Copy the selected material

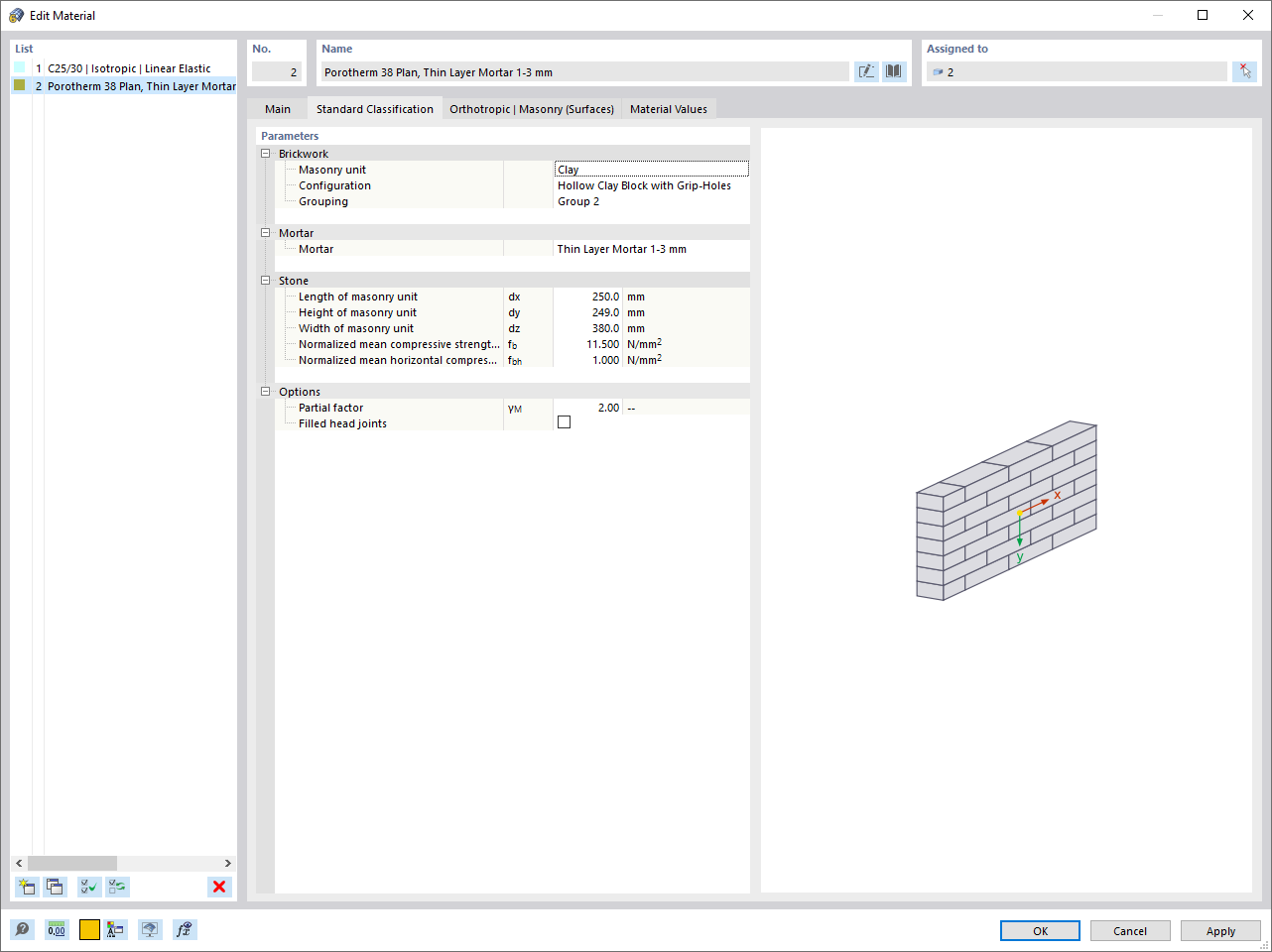coord(57,887)
